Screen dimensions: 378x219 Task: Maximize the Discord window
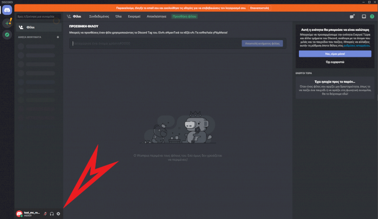coord(369,2)
